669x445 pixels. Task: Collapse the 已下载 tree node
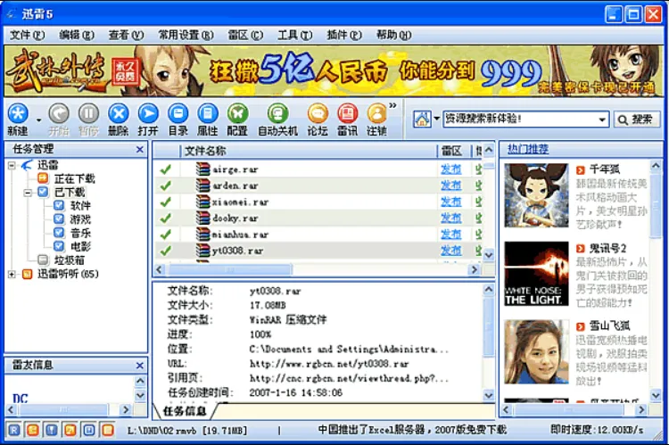pyautogui.click(x=28, y=193)
